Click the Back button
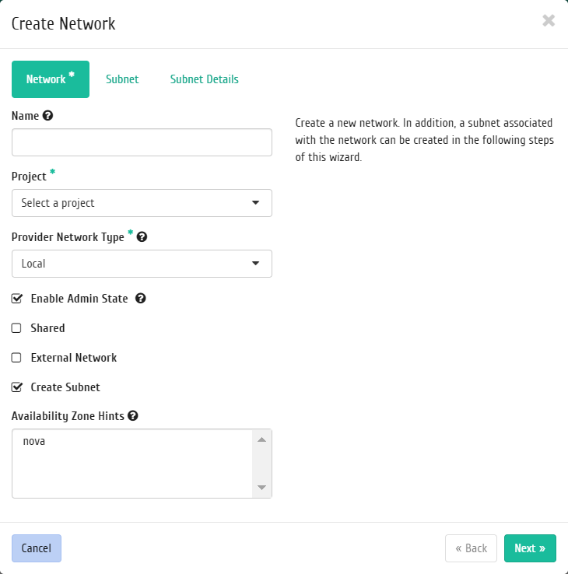The height and width of the screenshot is (574, 568). (471, 548)
